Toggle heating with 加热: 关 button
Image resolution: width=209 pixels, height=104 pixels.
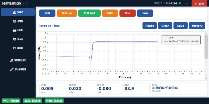pyautogui.click(x=67, y=13)
